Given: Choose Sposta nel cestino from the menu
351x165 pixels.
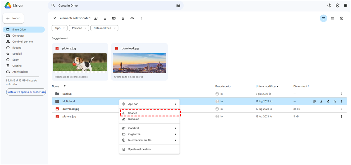Looking at the screenshot, I should coord(149,149).
